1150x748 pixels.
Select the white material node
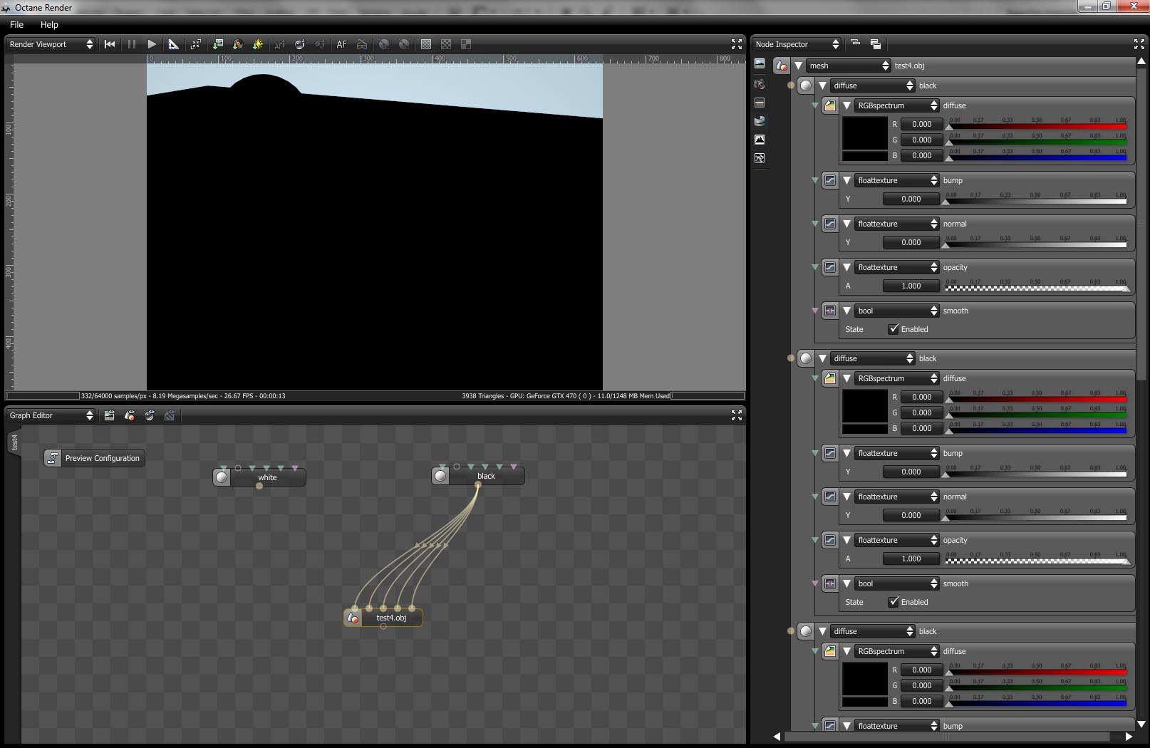pyautogui.click(x=259, y=477)
